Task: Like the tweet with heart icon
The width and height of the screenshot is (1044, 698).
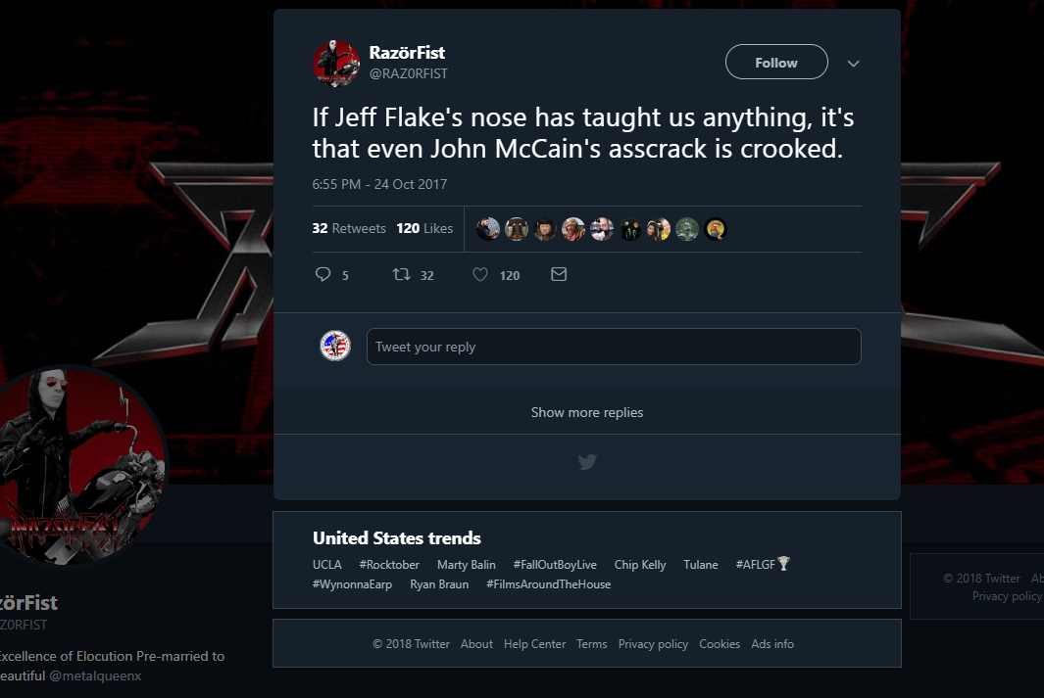Action: coord(480,275)
